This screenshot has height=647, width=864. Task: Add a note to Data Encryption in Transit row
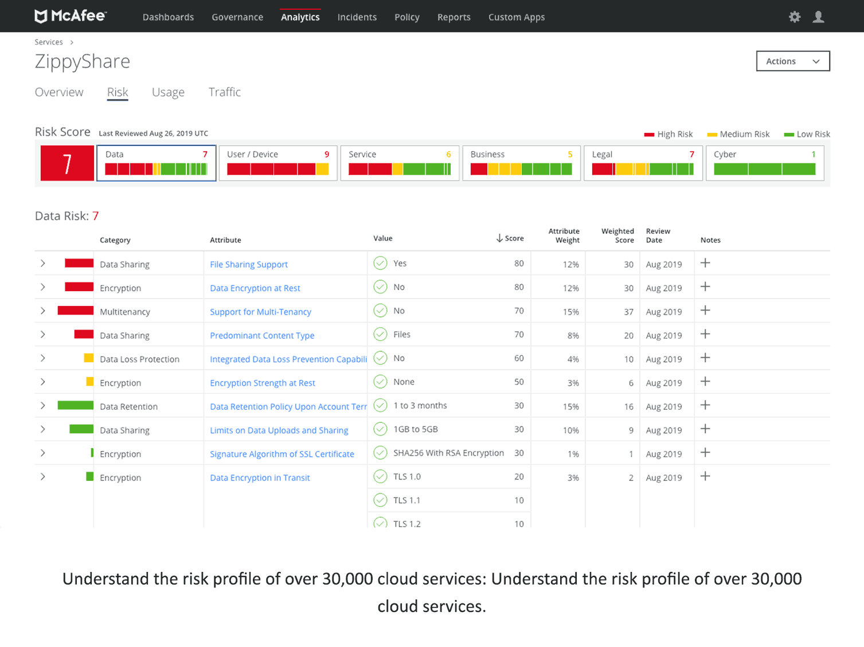[x=705, y=476]
